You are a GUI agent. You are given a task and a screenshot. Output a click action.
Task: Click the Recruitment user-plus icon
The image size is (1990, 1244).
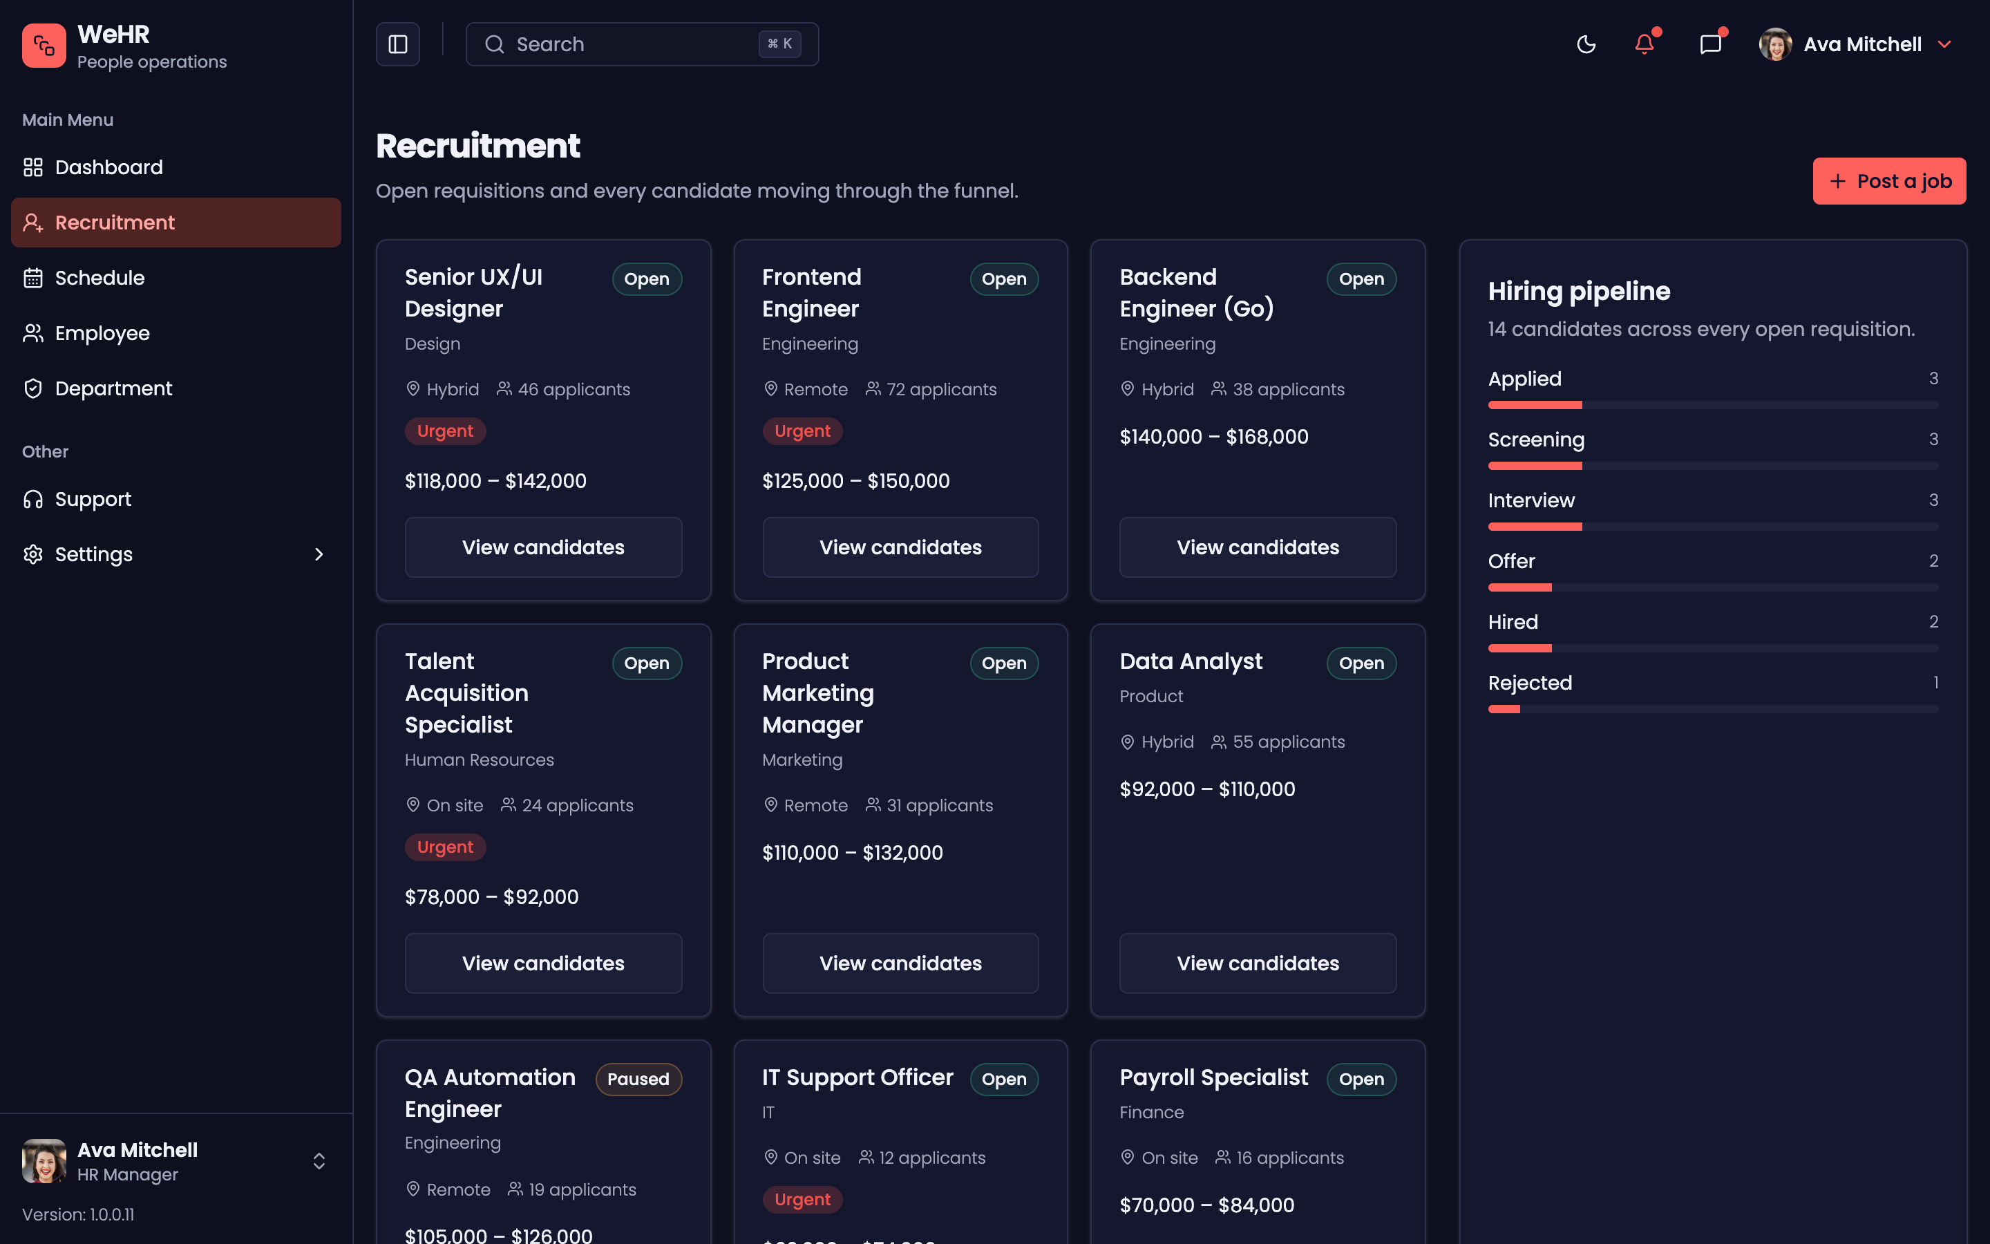click(33, 222)
